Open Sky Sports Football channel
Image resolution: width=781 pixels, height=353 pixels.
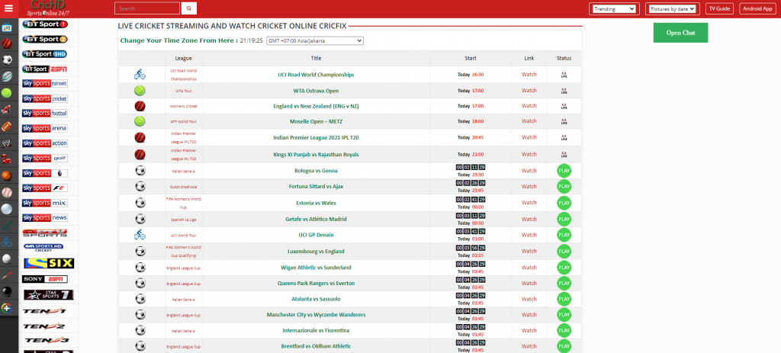pyautogui.click(x=45, y=114)
